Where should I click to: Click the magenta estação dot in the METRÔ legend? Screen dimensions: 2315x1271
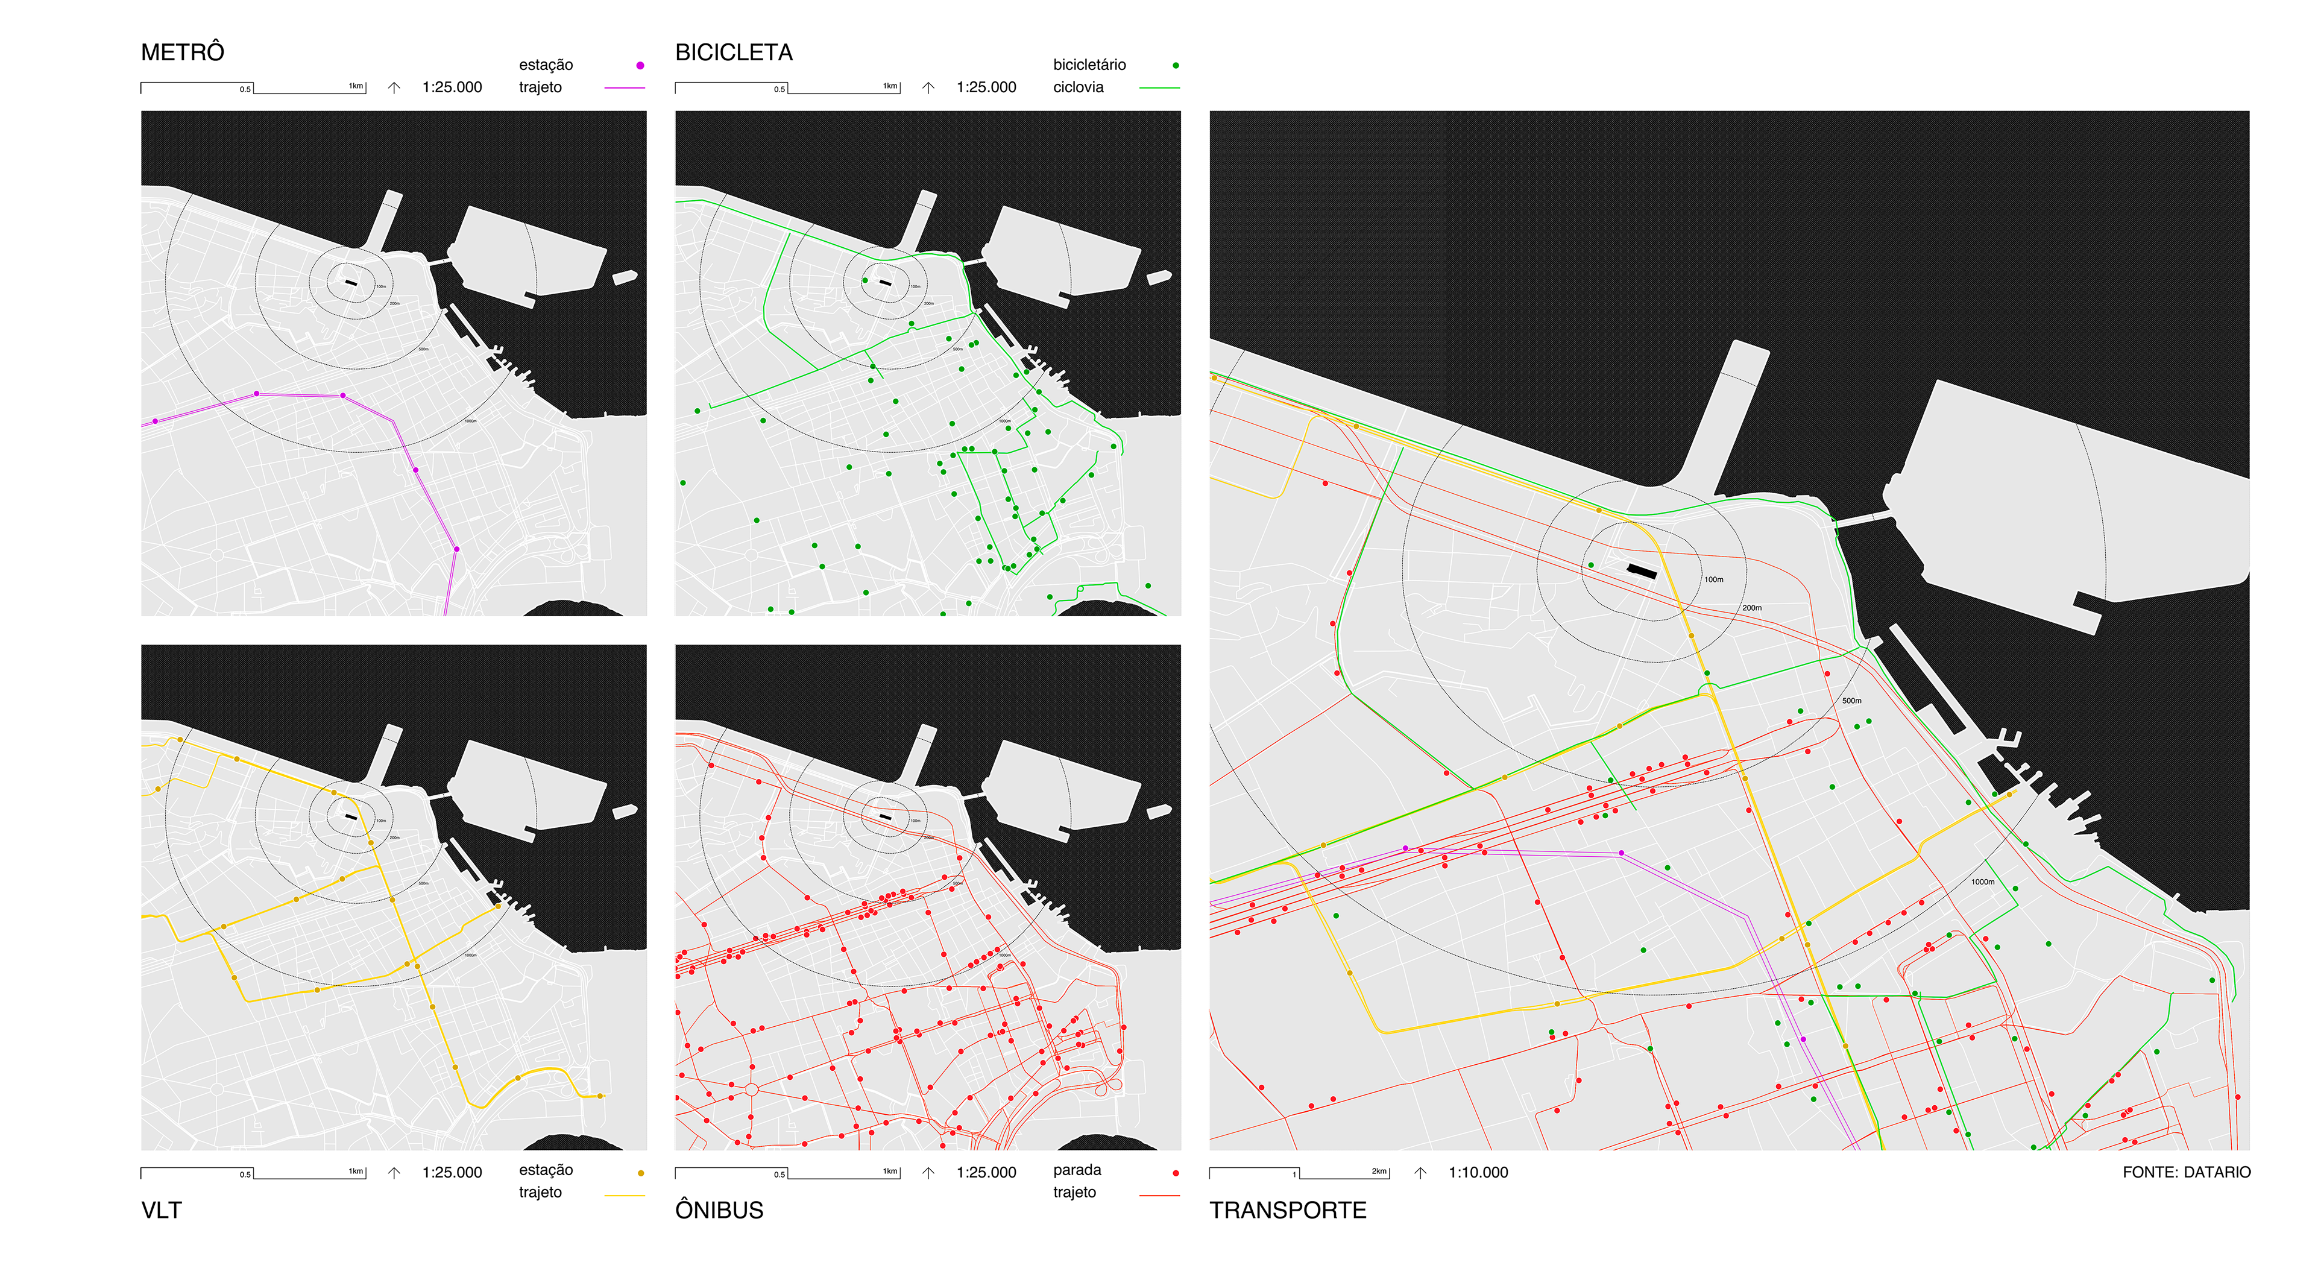[640, 66]
